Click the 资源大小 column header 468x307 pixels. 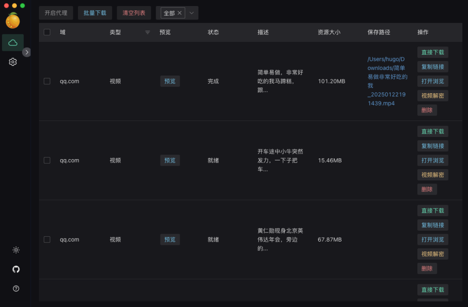329,32
